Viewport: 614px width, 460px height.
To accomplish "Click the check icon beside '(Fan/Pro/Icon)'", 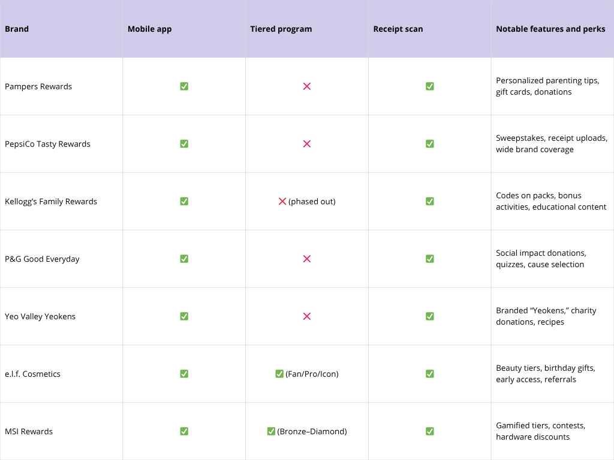I will pos(279,374).
